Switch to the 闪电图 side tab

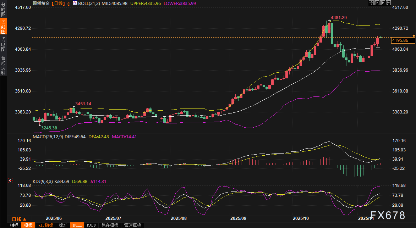[3, 45]
